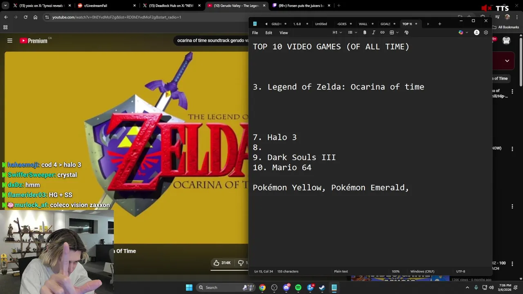This screenshot has width=523, height=294.
Task: Open Discord from taskbar
Action: coord(286,287)
